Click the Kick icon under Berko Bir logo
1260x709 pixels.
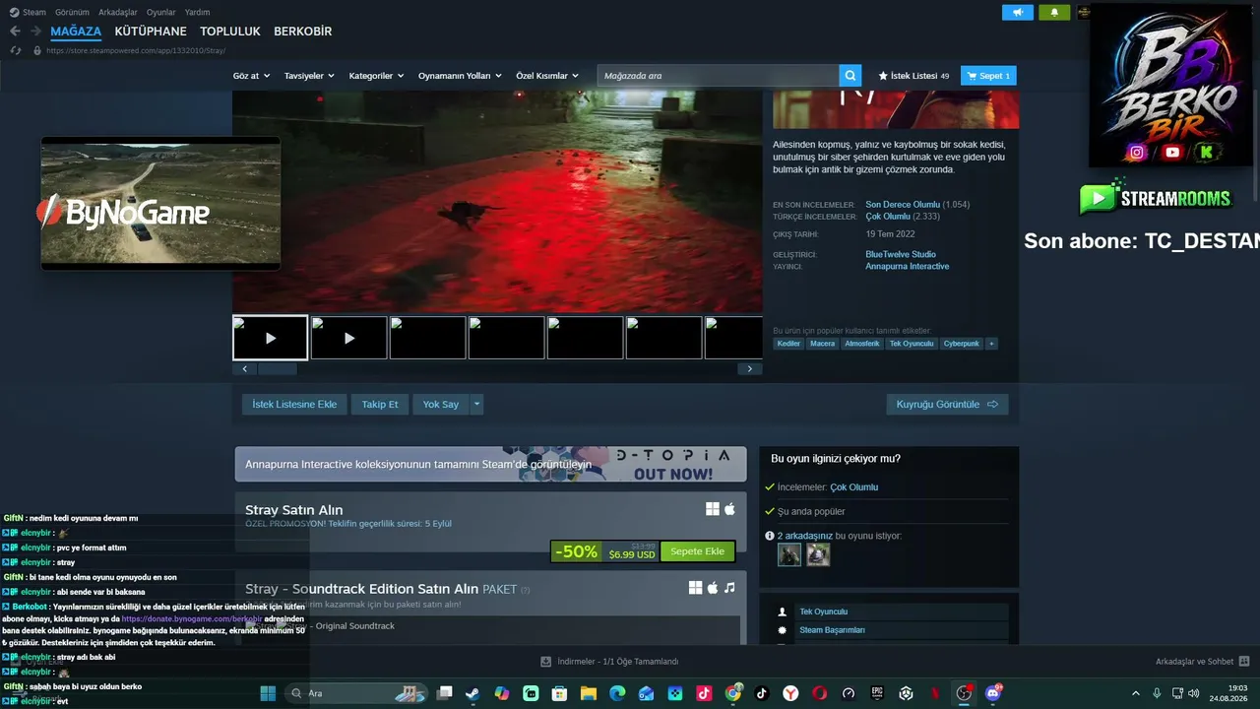pyautogui.click(x=1206, y=152)
